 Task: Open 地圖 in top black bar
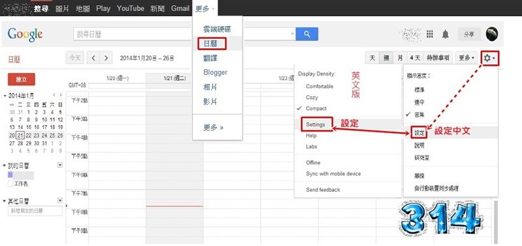click(83, 8)
